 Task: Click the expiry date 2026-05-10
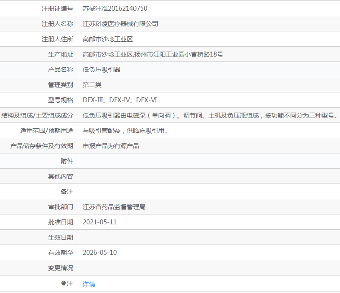point(100,253)
